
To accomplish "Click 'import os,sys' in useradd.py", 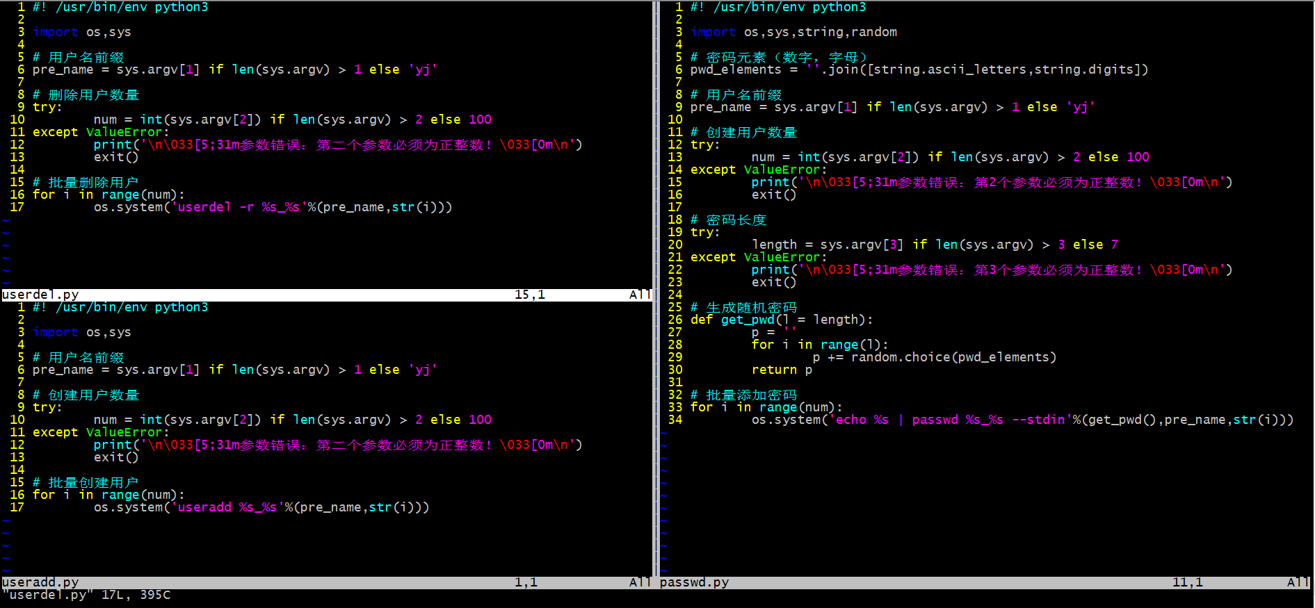I will 81,332.
